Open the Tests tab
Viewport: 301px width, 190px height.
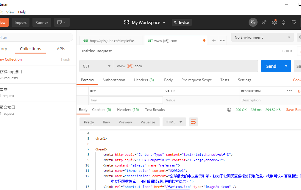(x=224, y=80)
